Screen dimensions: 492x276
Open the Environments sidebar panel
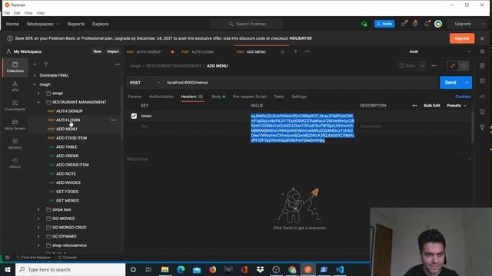click(15, 106)
